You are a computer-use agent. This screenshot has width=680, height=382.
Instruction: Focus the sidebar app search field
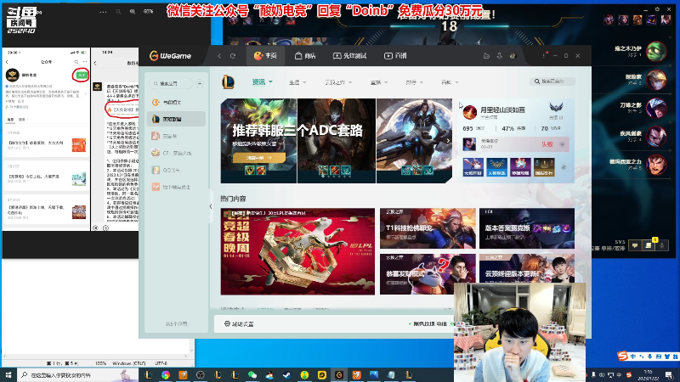coord(171,83)
